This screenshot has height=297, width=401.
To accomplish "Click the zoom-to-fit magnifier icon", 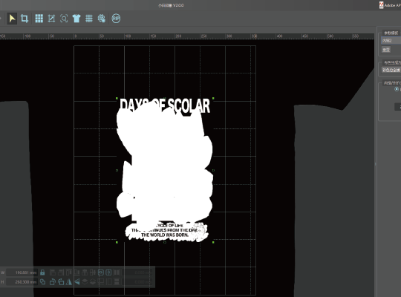I will coord(64,19).
